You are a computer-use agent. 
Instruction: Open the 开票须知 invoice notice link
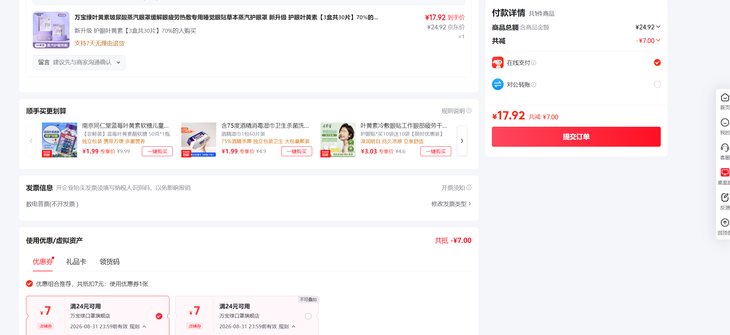tap(453, 188)
